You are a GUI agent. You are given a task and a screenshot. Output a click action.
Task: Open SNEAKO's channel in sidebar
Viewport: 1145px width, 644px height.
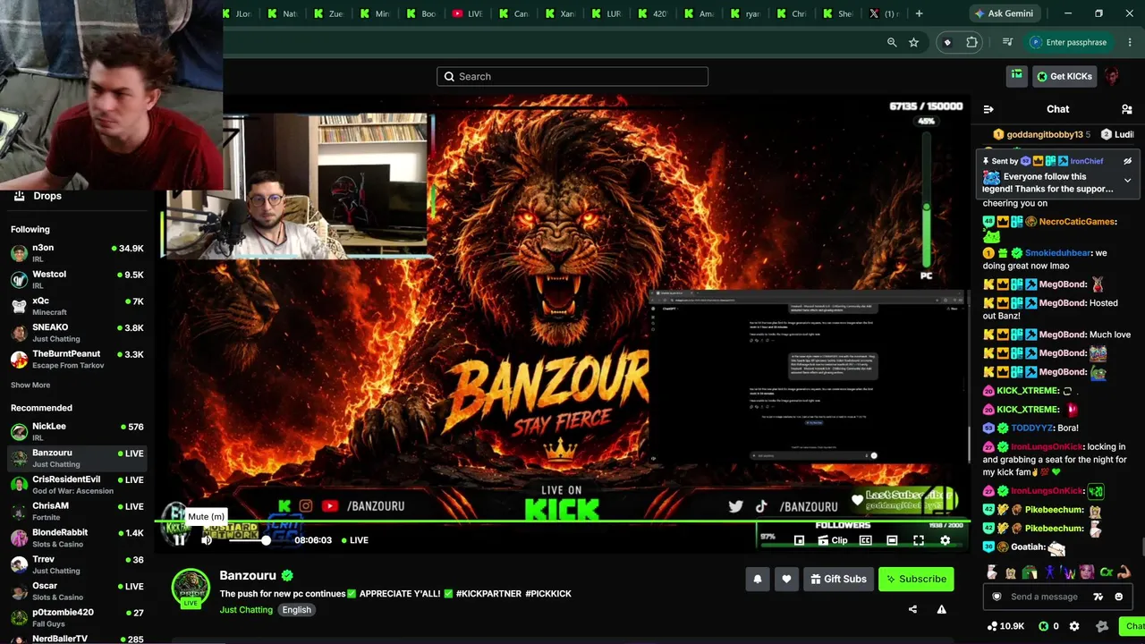(77, 333)
